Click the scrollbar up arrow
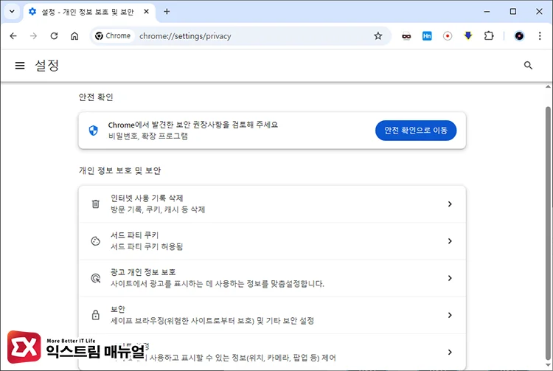 [548, 86]
